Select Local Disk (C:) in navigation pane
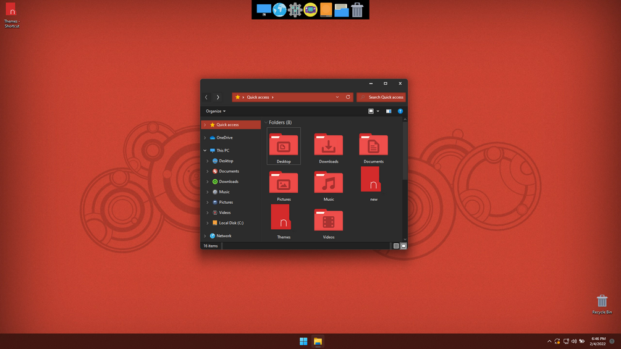The width and height of the screenshot is (621, 349). 231,223
